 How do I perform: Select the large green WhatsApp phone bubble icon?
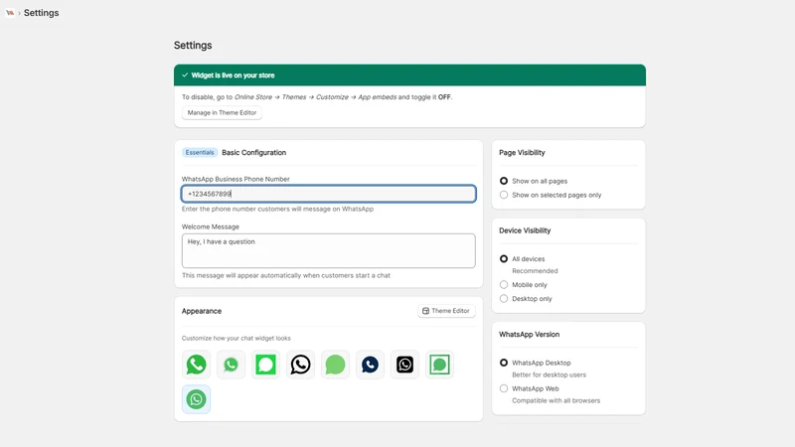pos(196,365)
